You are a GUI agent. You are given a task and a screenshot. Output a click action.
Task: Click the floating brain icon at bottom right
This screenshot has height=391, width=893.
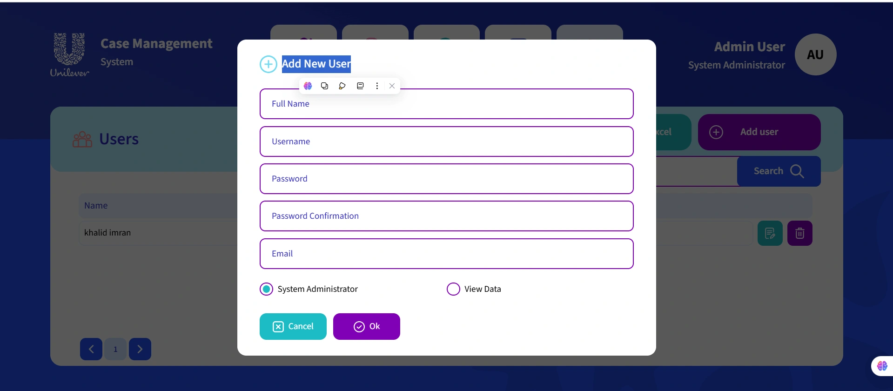(x=882, y=366)
